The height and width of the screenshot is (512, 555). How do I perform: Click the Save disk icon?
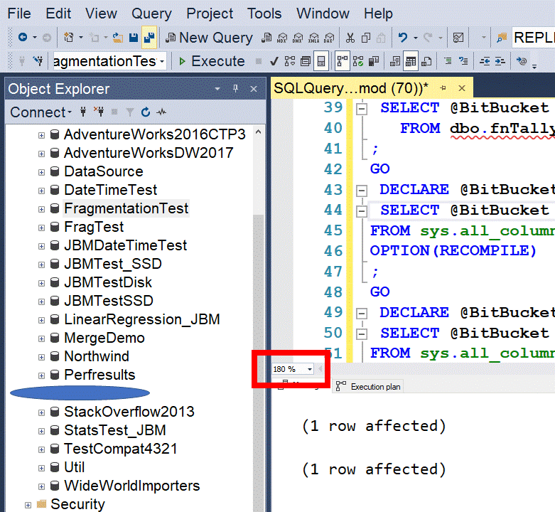[134, 38]
